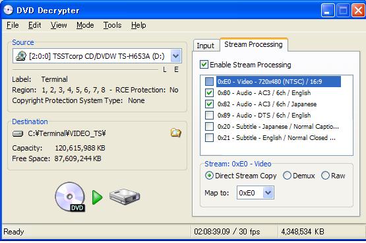
Task: Maximize the DVD Decrypter window
Action: [x=343, y=11]
